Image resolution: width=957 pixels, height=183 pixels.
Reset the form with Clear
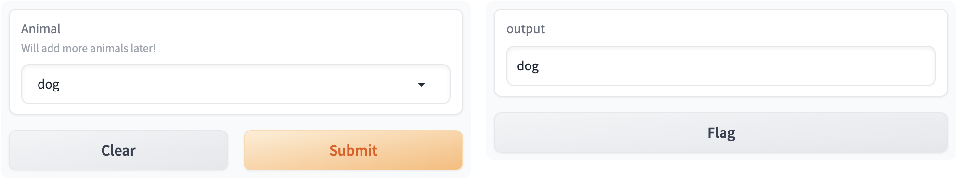118,150
